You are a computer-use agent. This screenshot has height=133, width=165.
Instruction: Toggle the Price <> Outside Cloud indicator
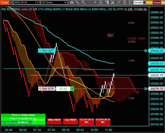pyautogui.click(x=23, y=118)
